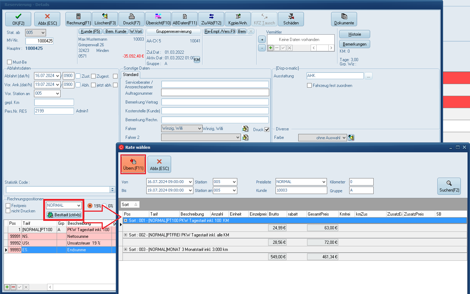This screenshot has height=294, width=470.
Task: Select the Standard tab
Action: click(x=131, y=75)
